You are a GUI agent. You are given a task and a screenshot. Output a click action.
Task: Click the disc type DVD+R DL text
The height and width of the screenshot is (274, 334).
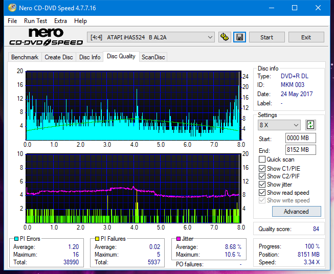pos(295,76)
